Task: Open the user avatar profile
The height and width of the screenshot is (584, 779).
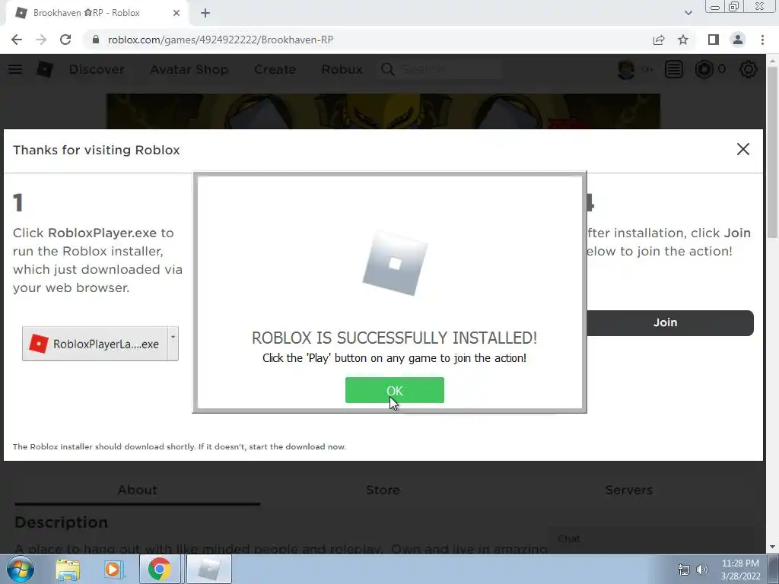Action: pos(626,69)
